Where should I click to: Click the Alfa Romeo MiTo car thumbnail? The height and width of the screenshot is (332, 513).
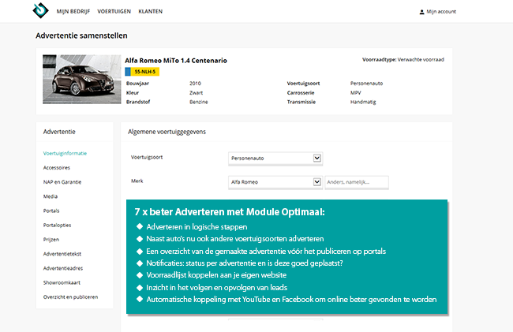[82, 80]
